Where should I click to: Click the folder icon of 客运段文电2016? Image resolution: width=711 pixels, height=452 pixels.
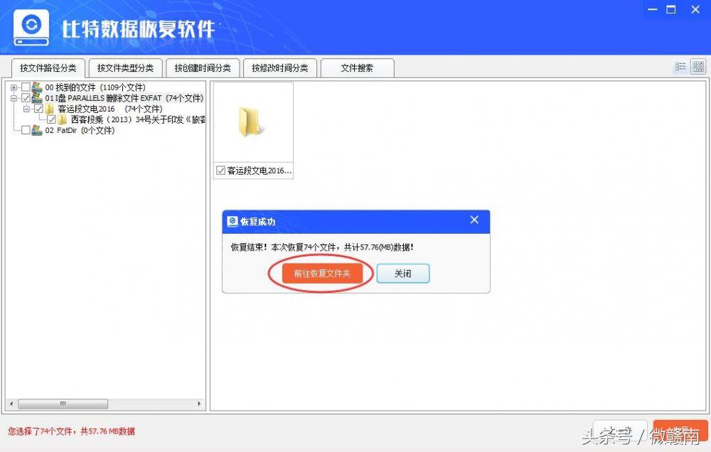pyautogui.click(x=50, y=108)
